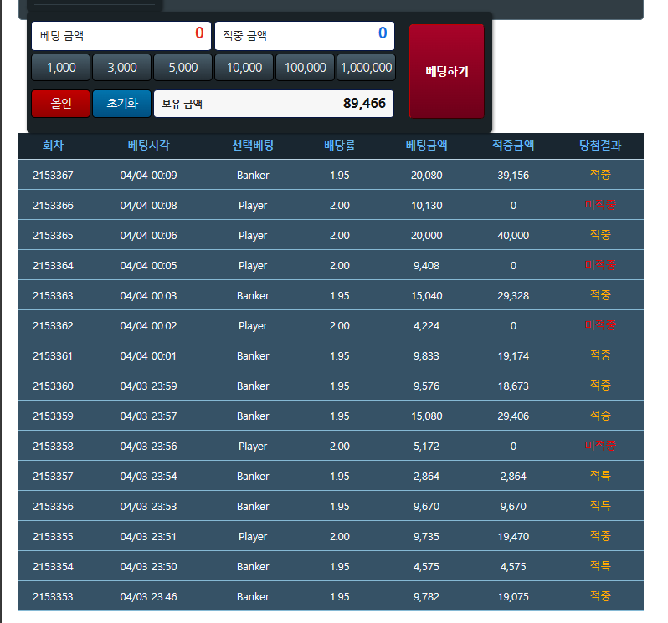Click the 베팅시각 column header
Image resolution: width=668 pixels, height=623 pixels.
(x=148, y=146)
